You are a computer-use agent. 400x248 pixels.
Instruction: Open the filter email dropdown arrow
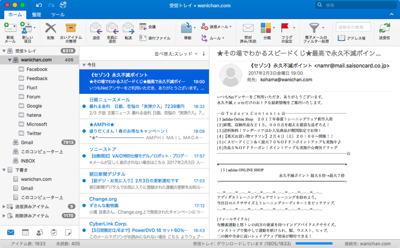coord(323,28)
